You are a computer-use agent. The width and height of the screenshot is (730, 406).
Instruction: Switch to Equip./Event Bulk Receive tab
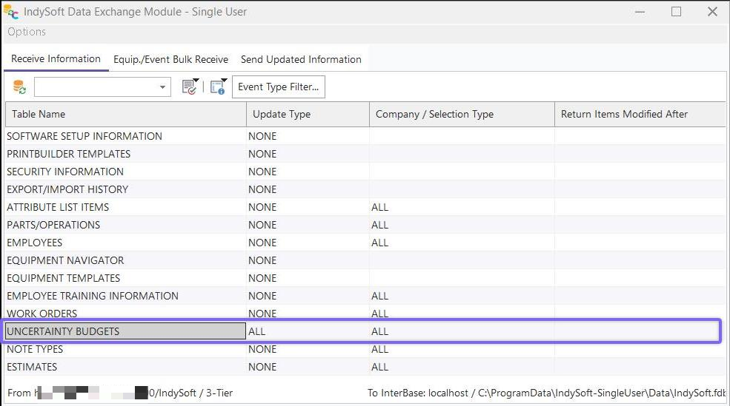[x=170, y=59]
